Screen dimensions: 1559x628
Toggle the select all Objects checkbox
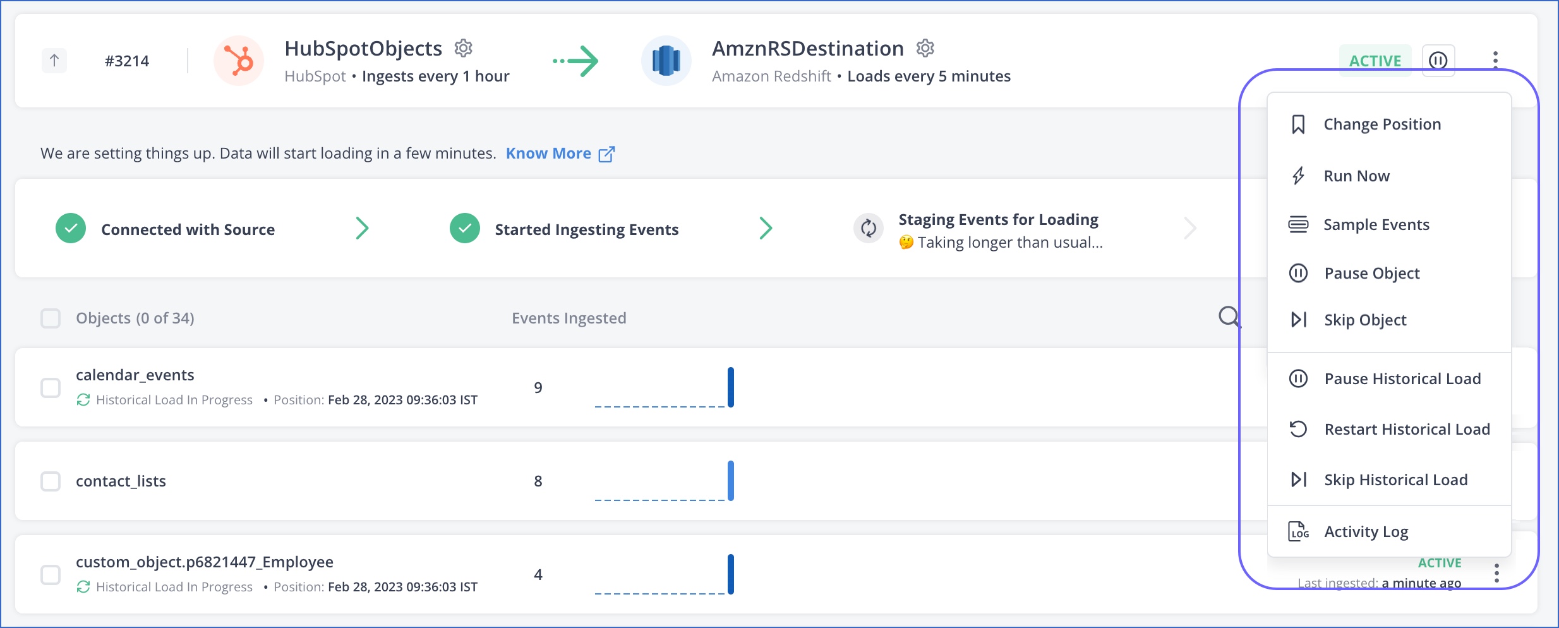[51, 318]
